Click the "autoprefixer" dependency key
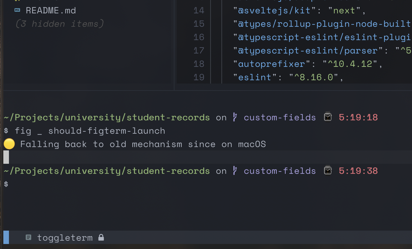 coord(271,64)
